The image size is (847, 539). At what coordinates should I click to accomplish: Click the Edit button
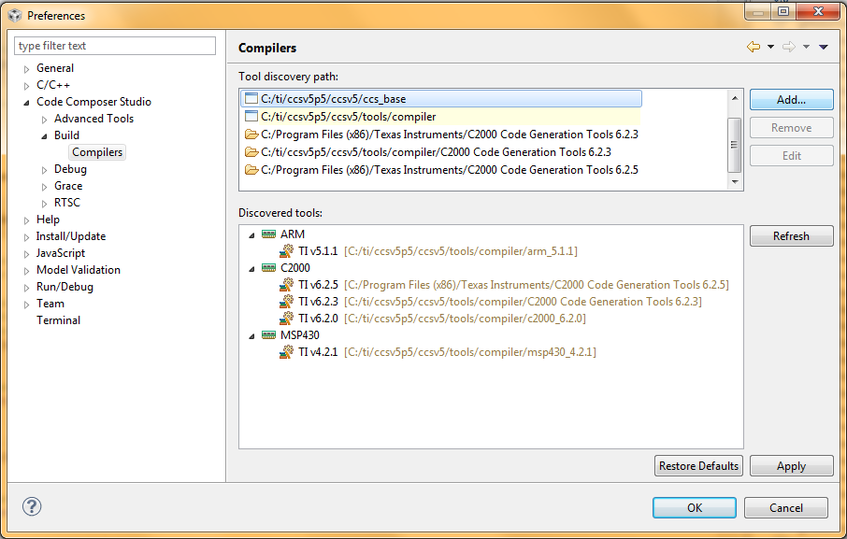click(791, 156)
